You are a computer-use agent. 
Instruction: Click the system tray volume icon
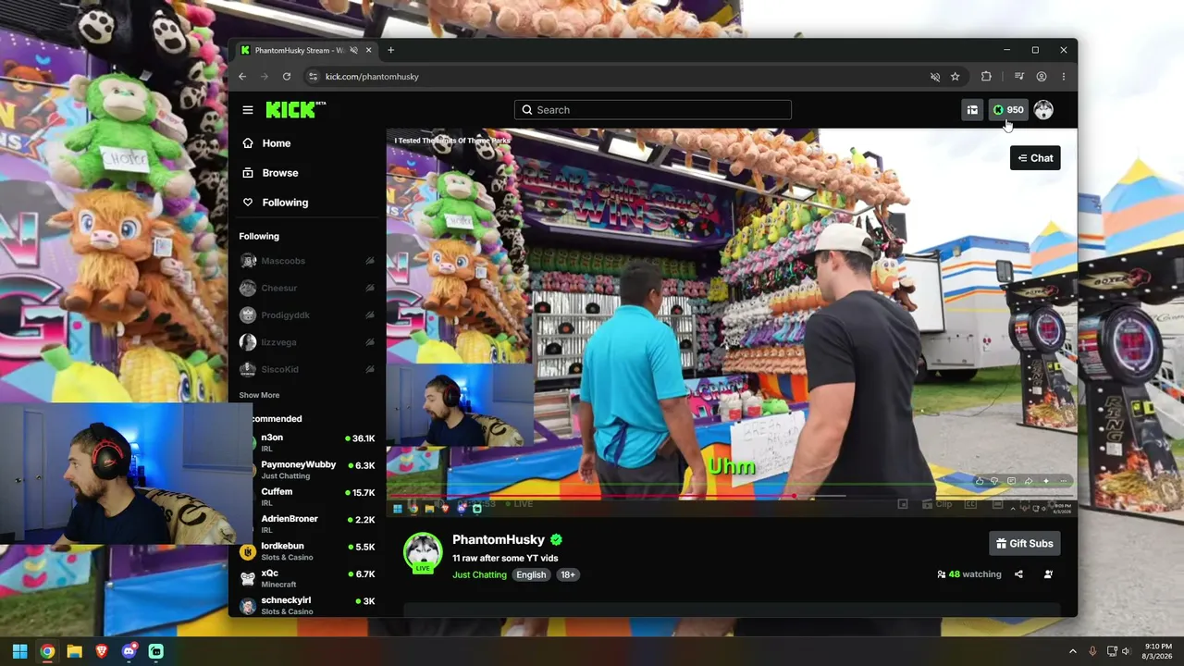click(1127, 651)
